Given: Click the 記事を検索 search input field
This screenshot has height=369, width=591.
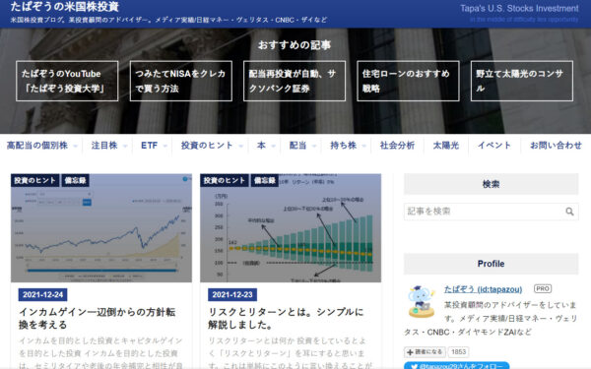Looking at the screenshot, I should pos(491,212).
